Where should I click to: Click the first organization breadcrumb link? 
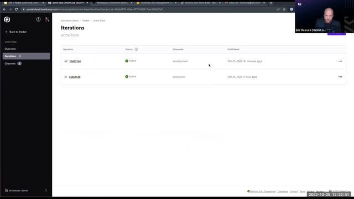click(70, 20)
